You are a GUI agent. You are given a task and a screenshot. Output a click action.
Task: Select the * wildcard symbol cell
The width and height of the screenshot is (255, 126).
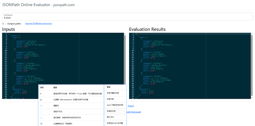point(41,106)
